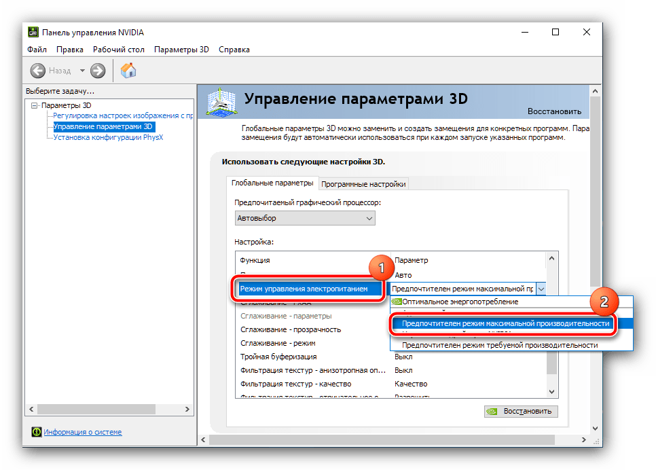Open the Информация о системе link
Viewport: 656px width, 470px height.
83,432
